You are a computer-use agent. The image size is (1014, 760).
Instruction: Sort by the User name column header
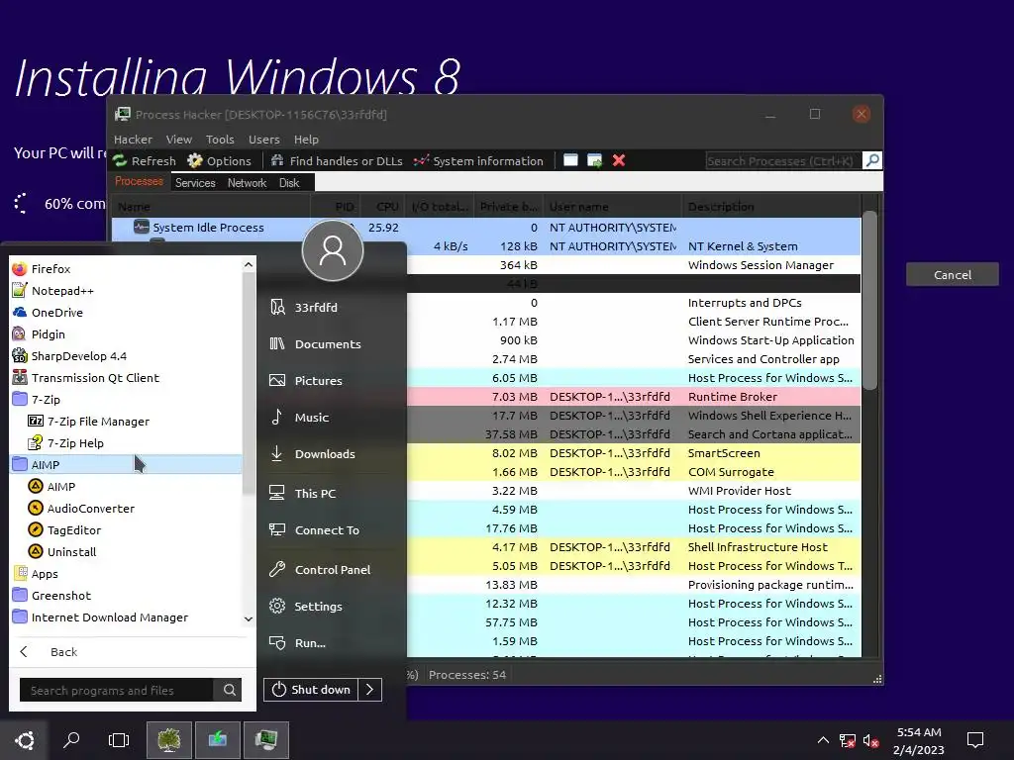coord(612,207)
